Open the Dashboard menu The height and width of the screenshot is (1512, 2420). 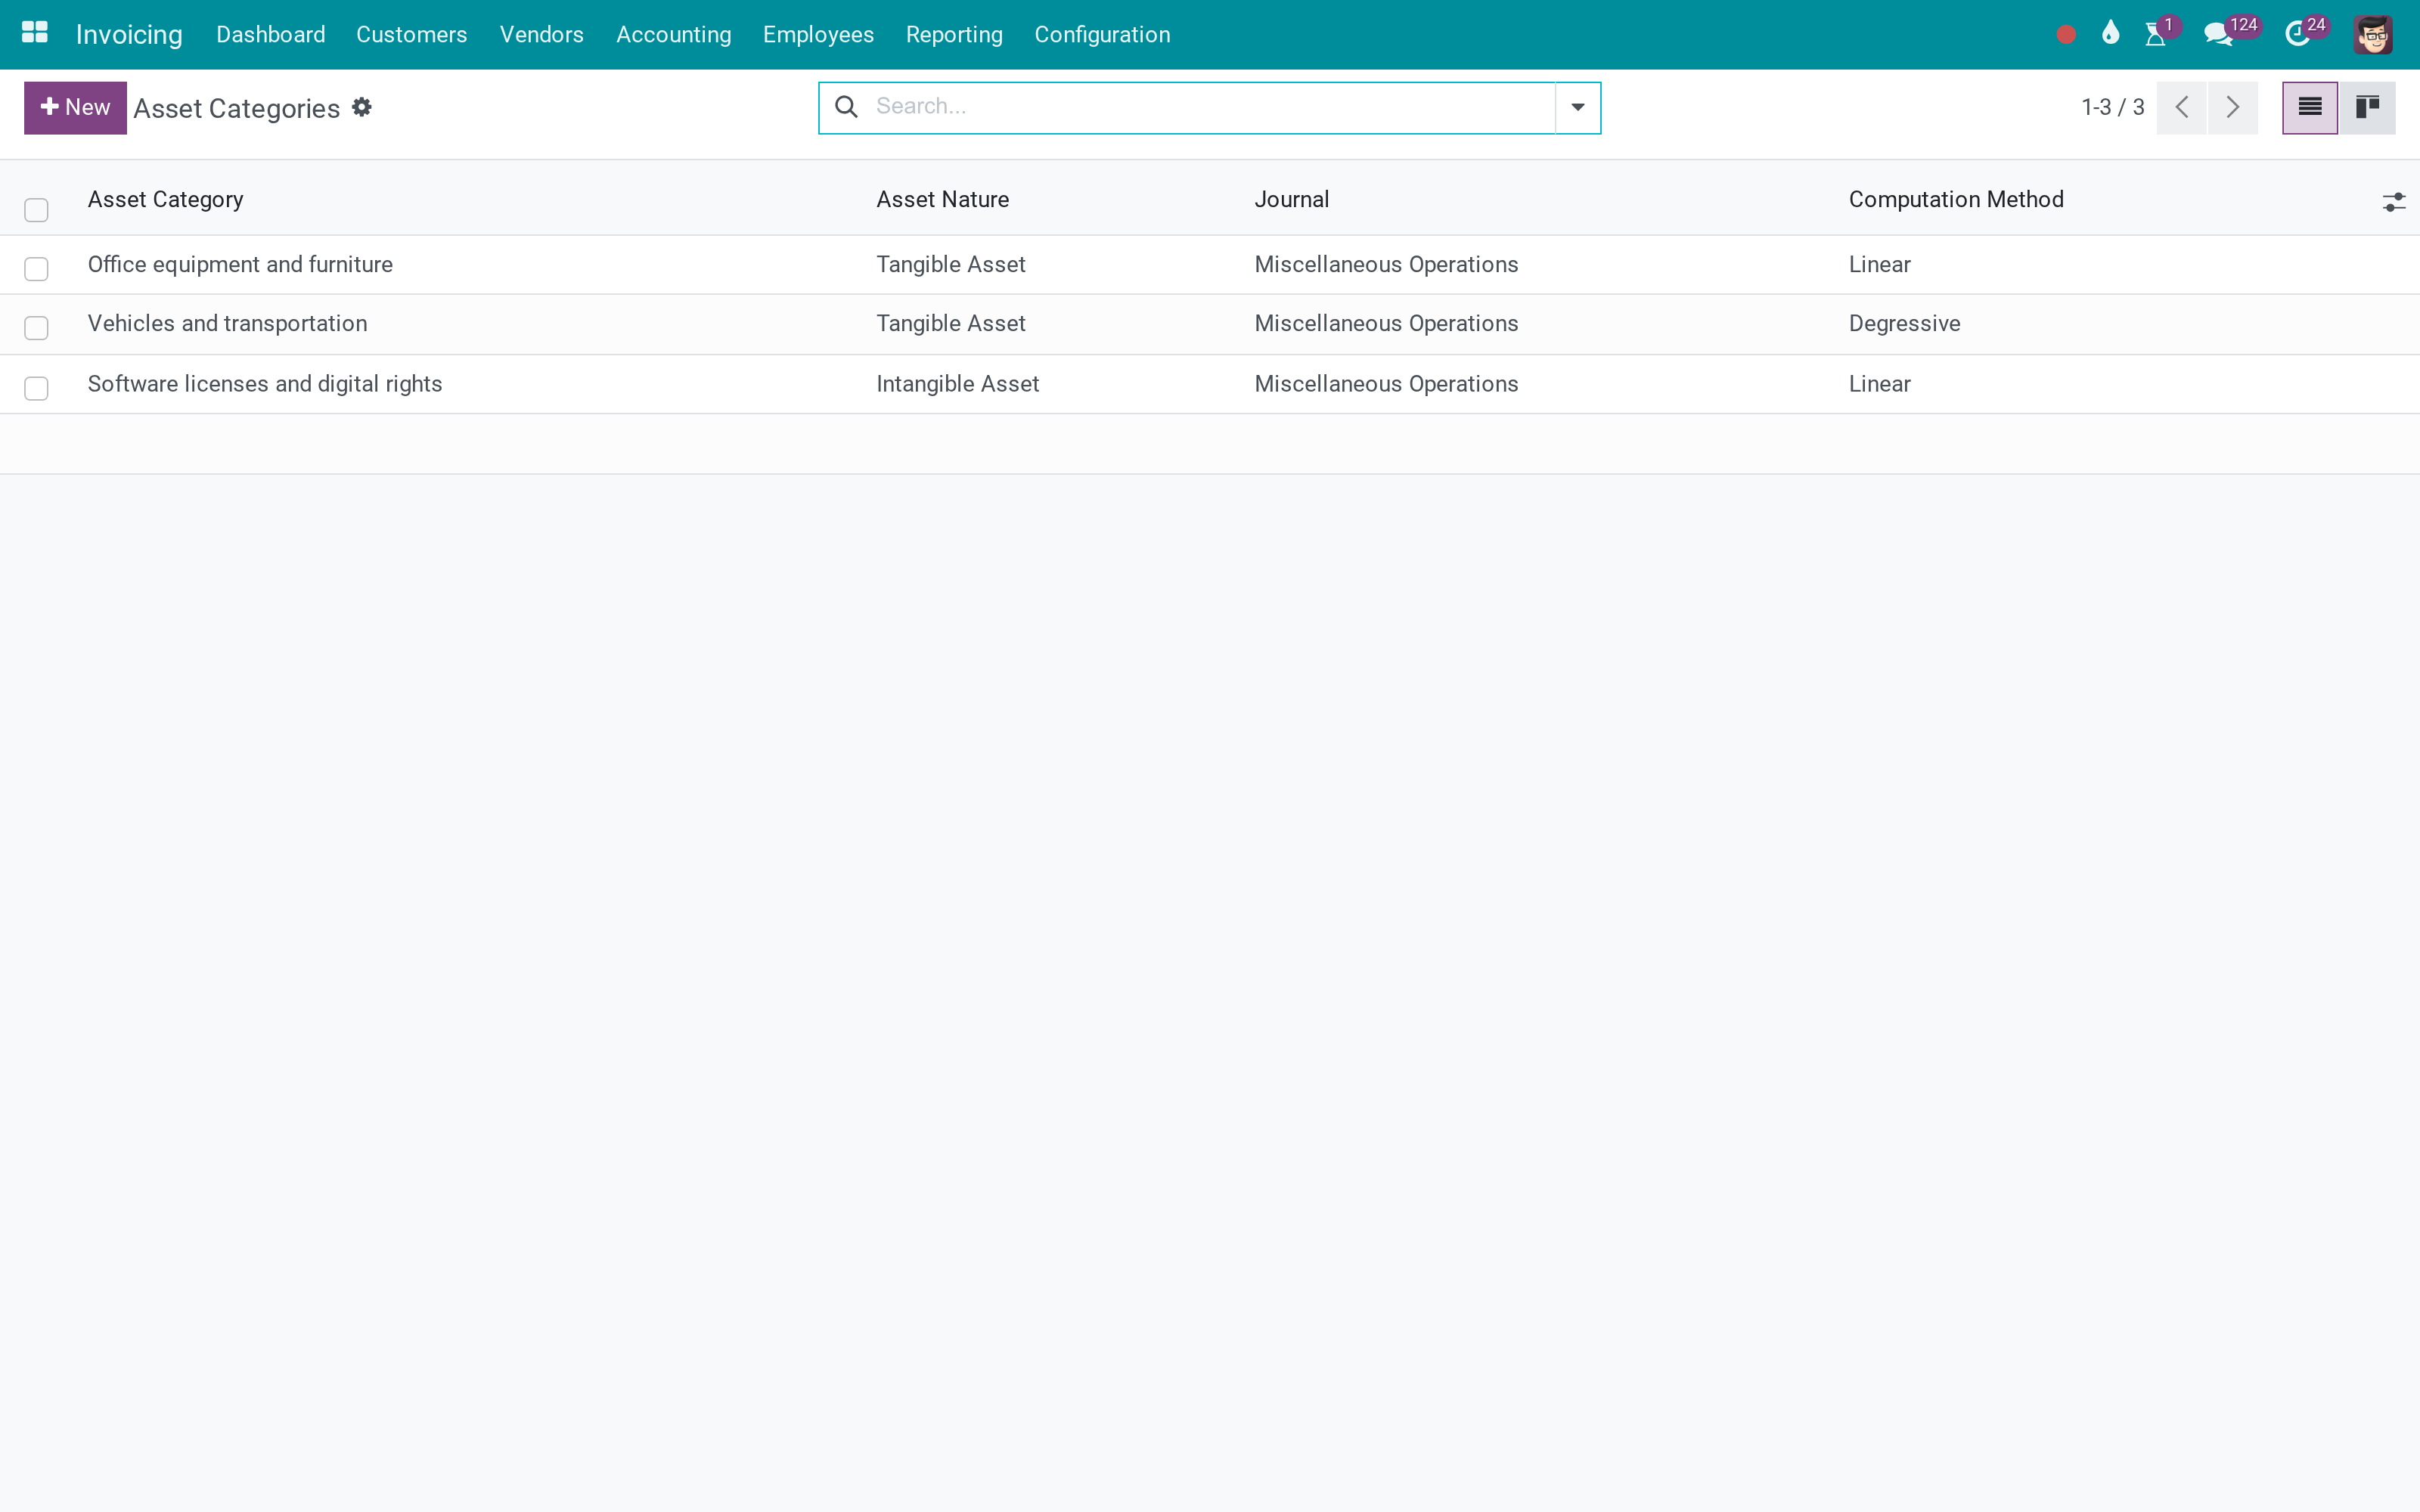pos(270,34)
